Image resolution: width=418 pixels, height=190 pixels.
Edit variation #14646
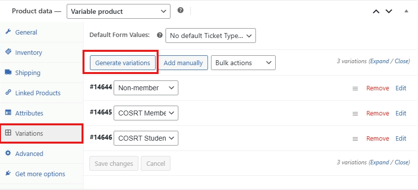tap(401, 138)
